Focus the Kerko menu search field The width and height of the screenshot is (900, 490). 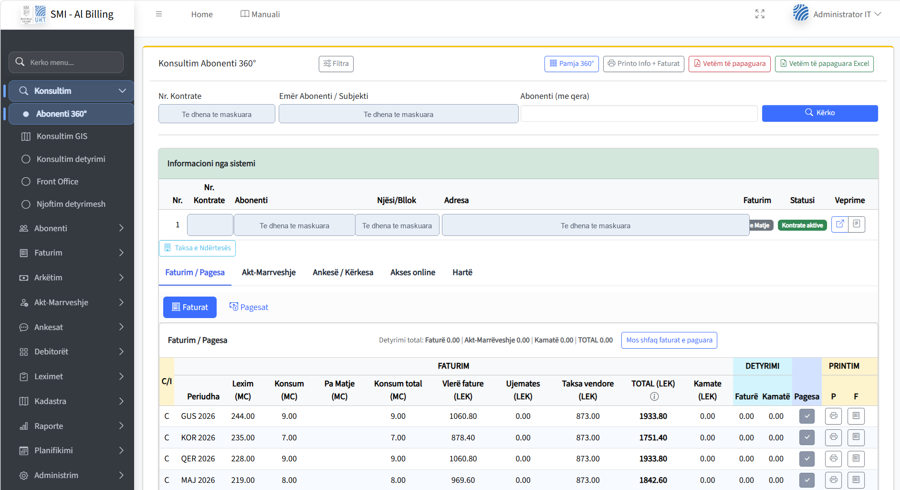66,62
